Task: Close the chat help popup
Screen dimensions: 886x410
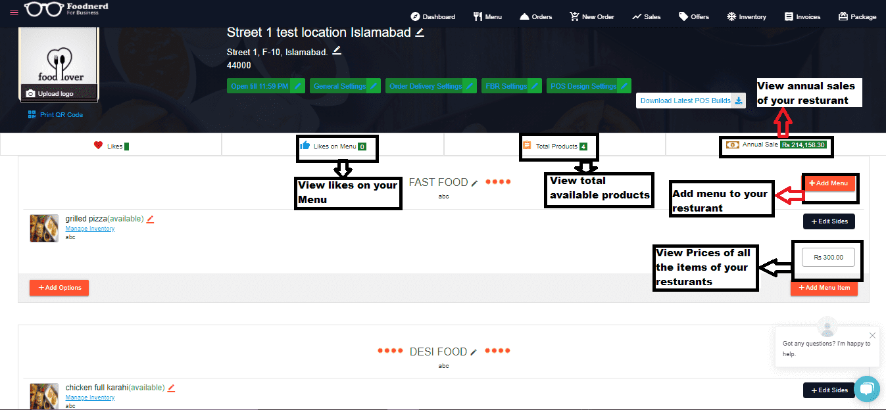Action: click(872, 335)
